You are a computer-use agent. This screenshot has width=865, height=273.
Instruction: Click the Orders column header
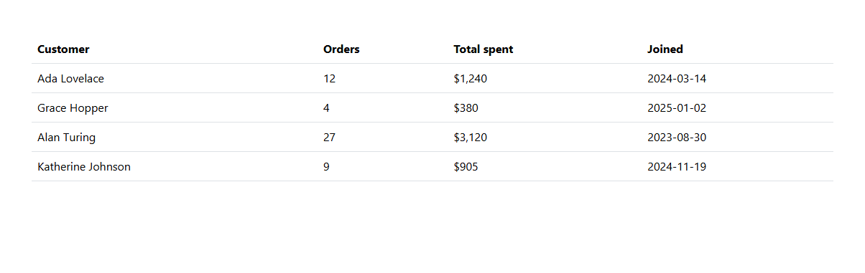click(341, 49)
